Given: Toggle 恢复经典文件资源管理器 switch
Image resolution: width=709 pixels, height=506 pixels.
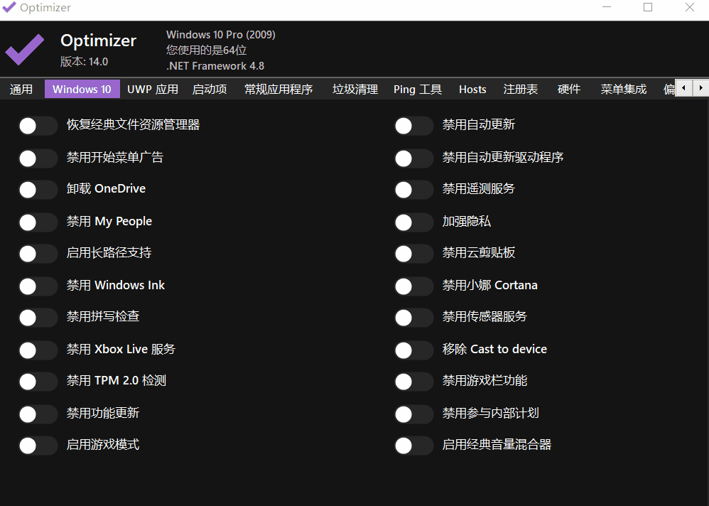Looking at the screenshot, I should (38, 126).
